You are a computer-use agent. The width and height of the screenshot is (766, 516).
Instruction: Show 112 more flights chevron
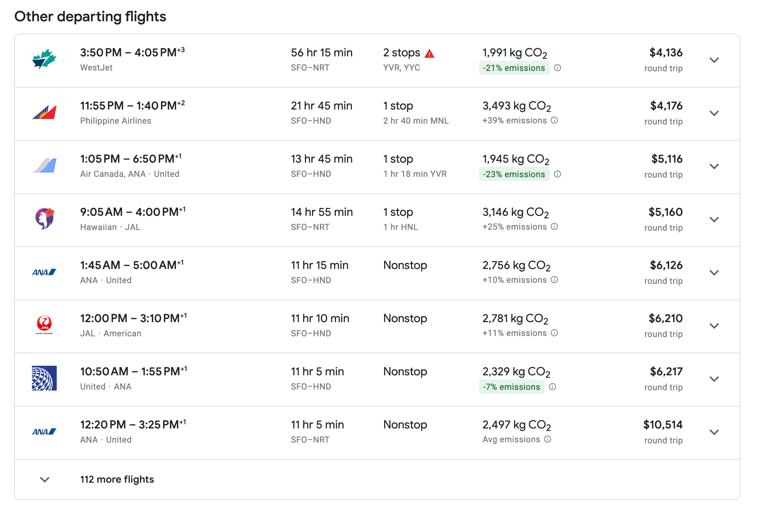point(45,479)
